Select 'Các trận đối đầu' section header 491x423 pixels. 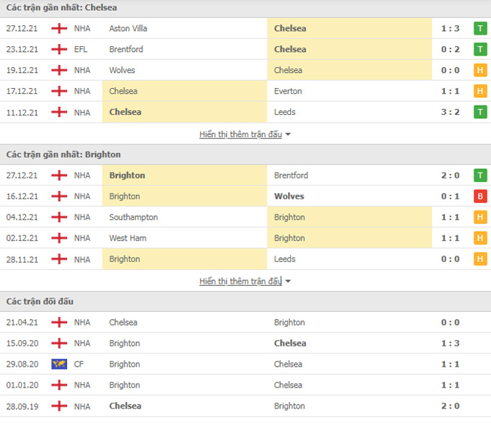point(40,301)
